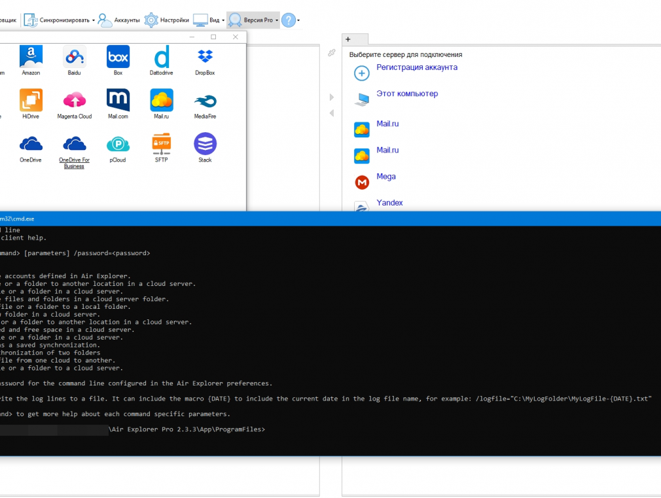Click the Регистрация аккаунта link
661x498 pixels.
click(416, 67)
